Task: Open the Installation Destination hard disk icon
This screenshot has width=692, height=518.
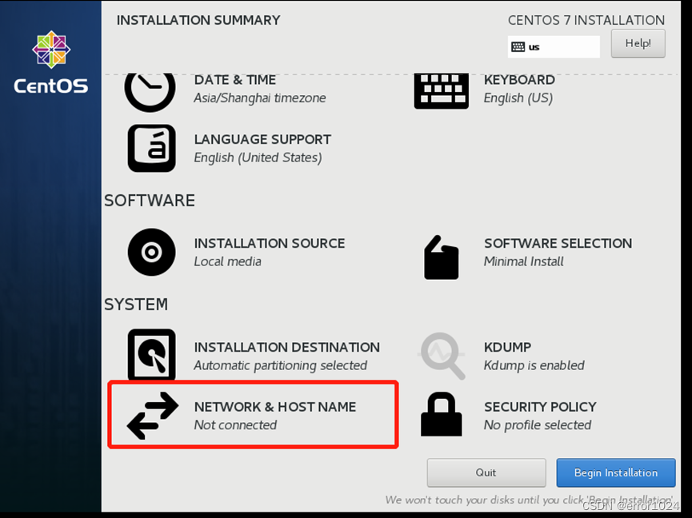Action: point(151,354)
